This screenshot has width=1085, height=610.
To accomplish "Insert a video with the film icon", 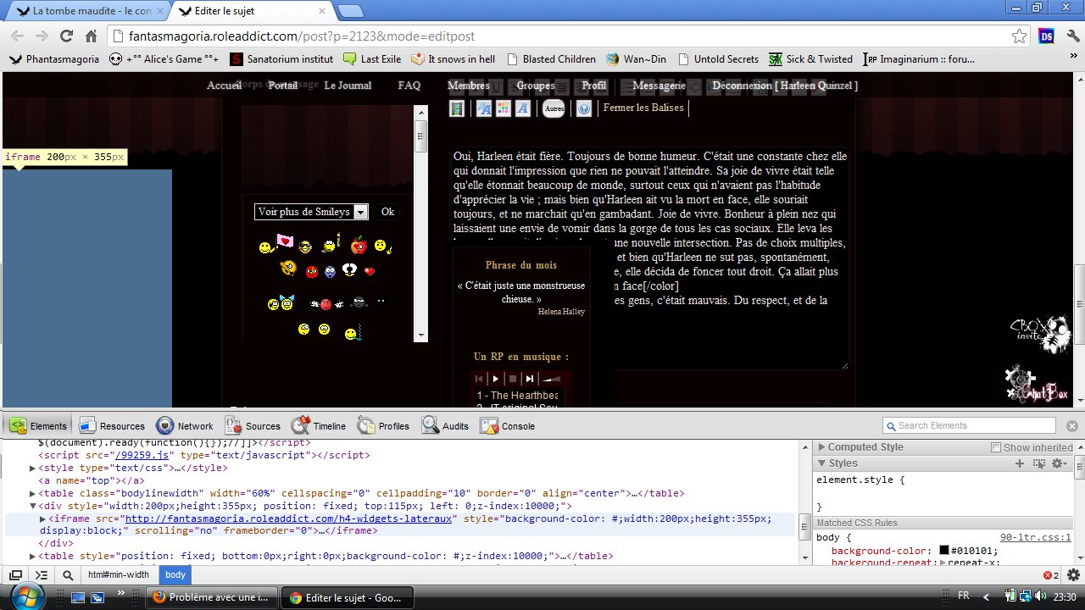I will coord(457,108).
